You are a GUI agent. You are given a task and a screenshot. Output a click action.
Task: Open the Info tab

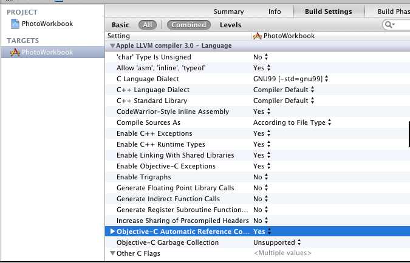275,12
